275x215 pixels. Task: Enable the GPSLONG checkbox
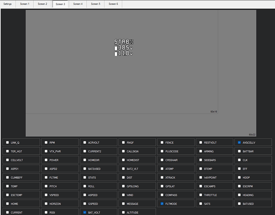(x=123, y=186)
